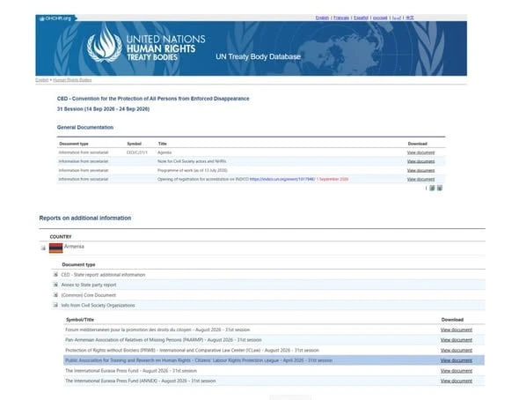Switch language to Español
This screenshot has height=400, width=519.
click(x=361, y=18)
